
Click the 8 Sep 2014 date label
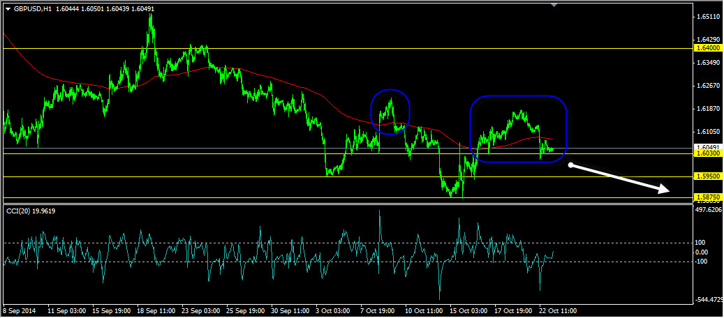20,310
